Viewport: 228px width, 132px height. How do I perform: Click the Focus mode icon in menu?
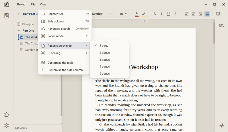43,36
